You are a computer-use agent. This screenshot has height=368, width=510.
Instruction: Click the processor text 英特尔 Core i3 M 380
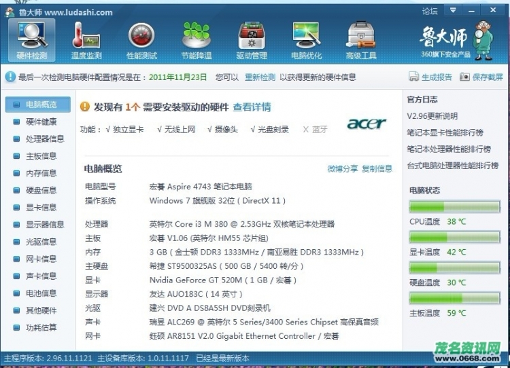pos(188,224)
